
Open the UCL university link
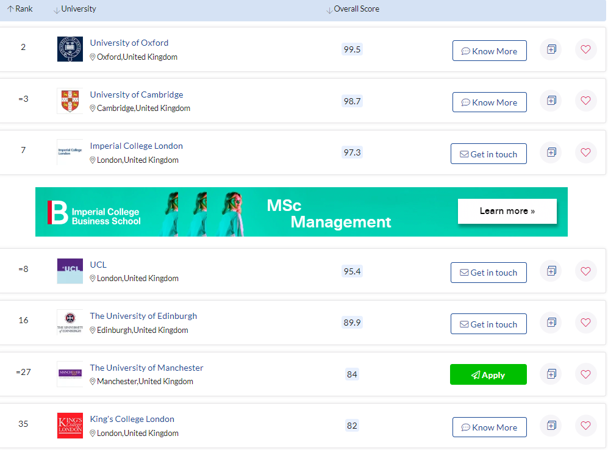point(98,265)
